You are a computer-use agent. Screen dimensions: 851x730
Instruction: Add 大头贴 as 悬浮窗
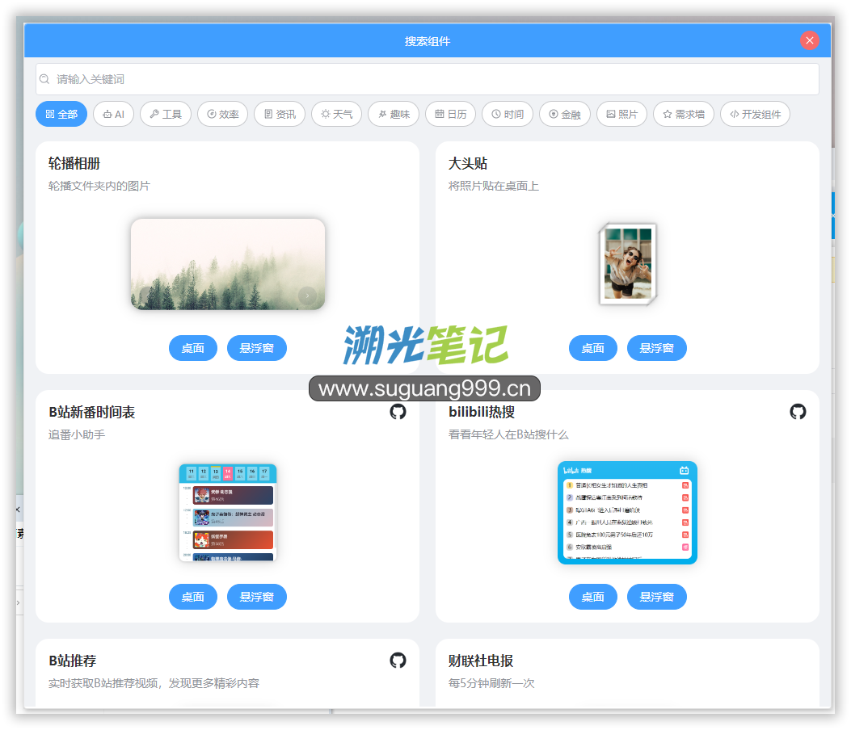tap(657, 348)
